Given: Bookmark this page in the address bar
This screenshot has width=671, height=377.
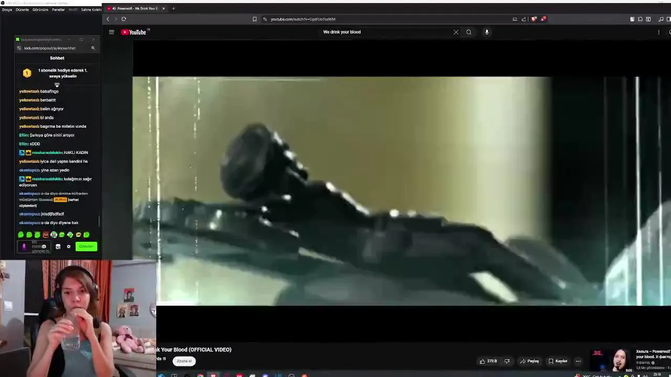Looking at the screenshot, I should point(255,19).
